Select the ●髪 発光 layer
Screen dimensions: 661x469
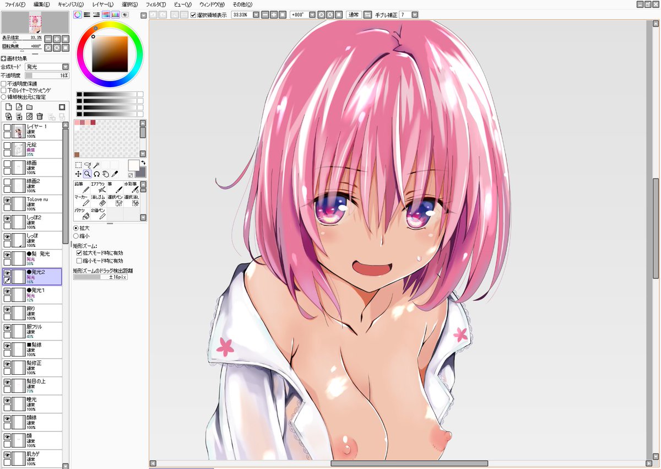click(x=32, y=258)
